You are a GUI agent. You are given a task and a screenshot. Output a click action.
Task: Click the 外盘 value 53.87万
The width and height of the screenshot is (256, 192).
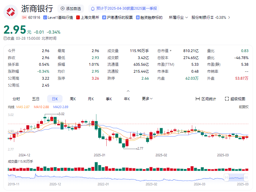coord(242,78)
